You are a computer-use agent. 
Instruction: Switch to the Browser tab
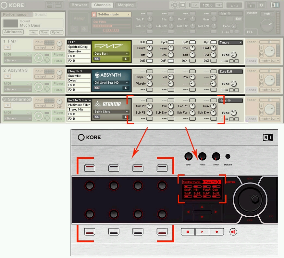(79, 5)
